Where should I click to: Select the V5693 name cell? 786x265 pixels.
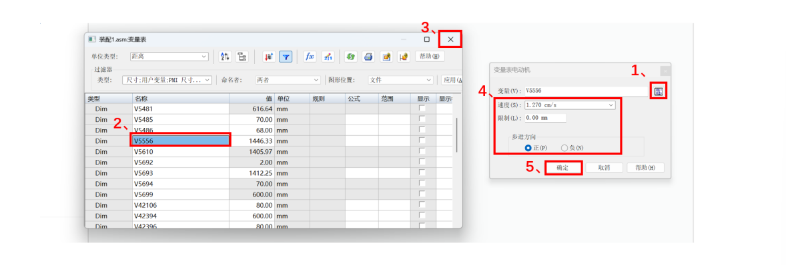pos(181,173)
